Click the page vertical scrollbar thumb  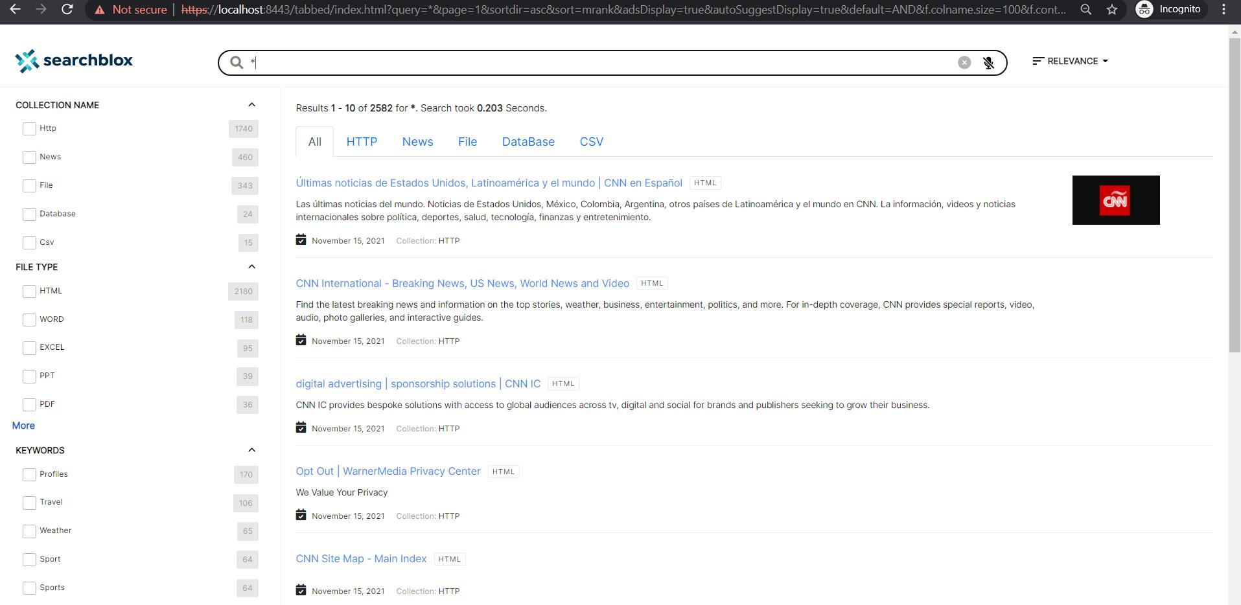point(1235,194)
